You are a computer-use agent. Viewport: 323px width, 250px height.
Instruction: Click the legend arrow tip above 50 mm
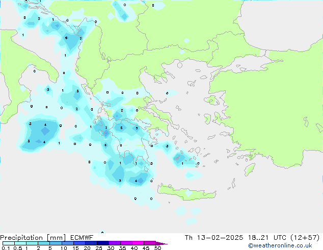[162, 243]
